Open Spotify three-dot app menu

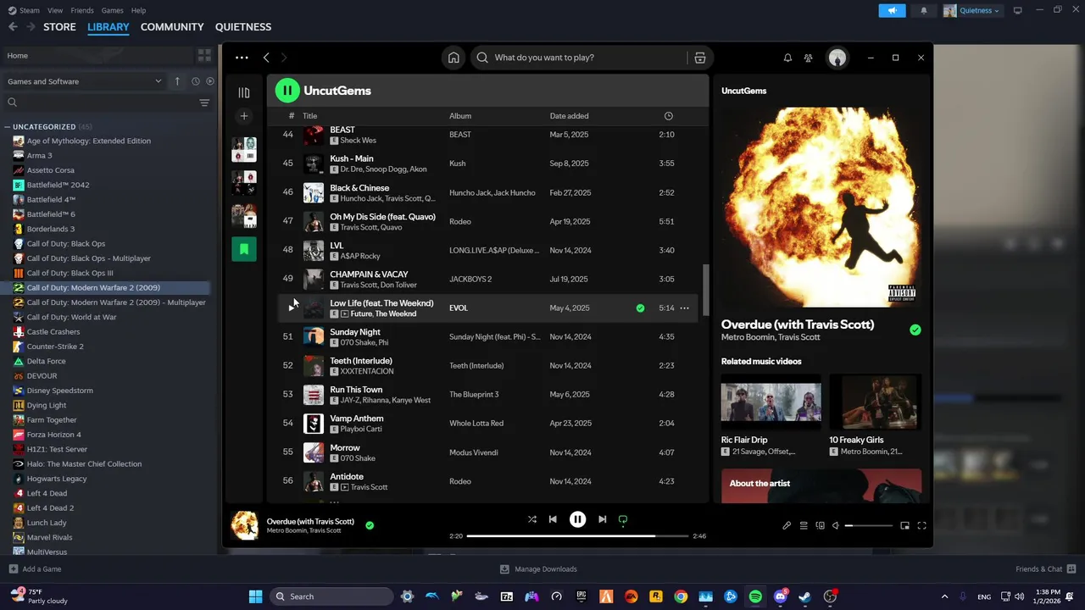(242, 58)
